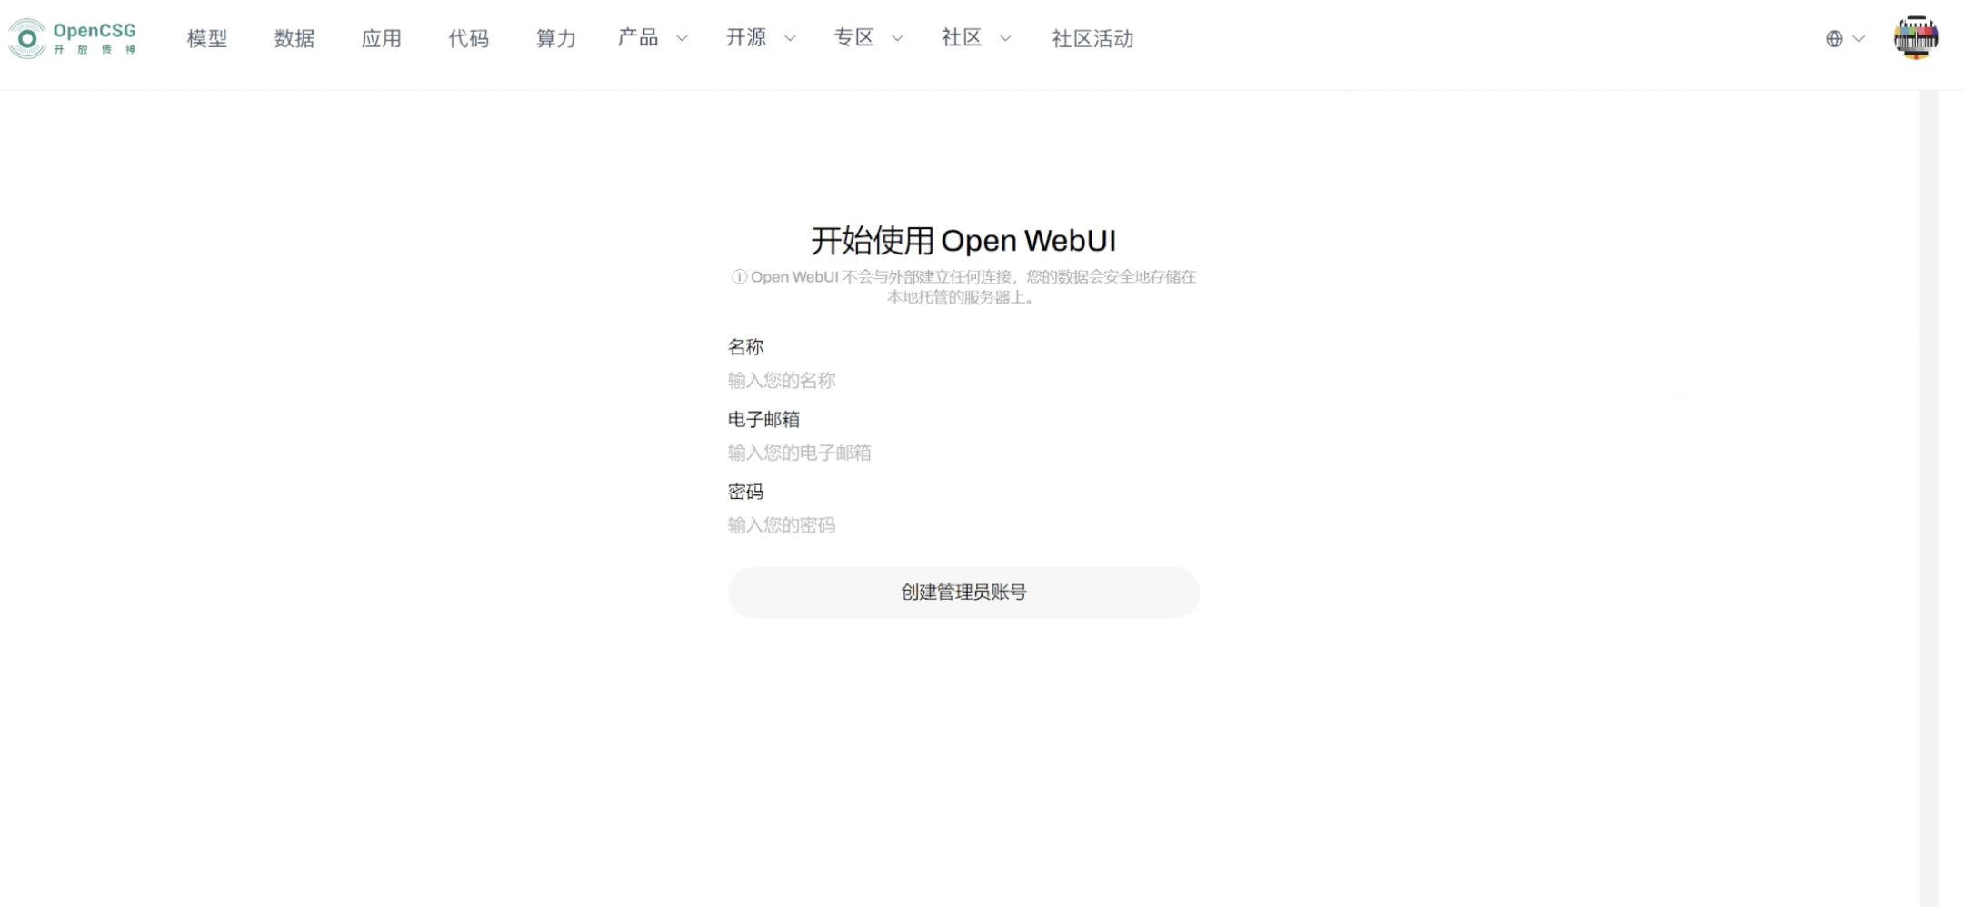Click the info icon beside Open WebUI notice
The height and width of the screenshot is (907, 1965).
coord(739,277)
